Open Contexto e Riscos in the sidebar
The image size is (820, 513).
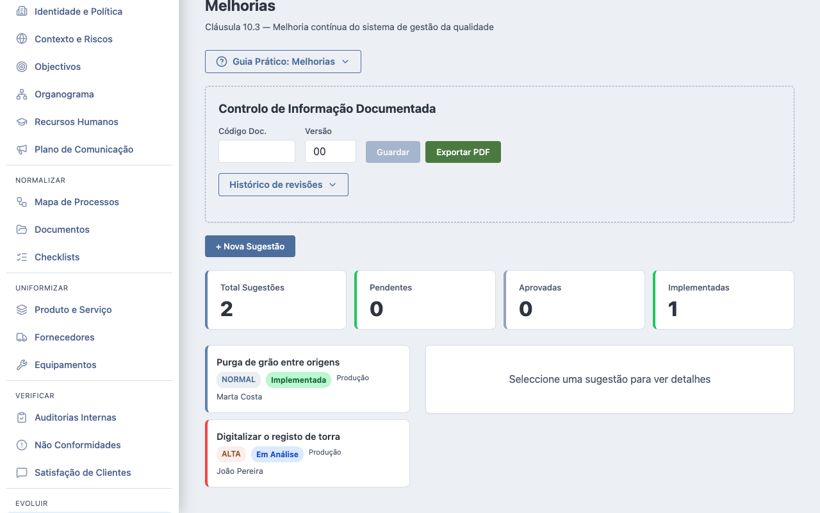(x=89, y=39)
